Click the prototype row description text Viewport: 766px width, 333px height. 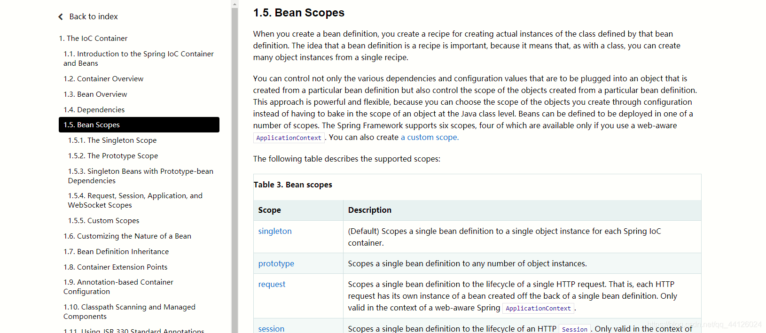(x=467, y=263)
